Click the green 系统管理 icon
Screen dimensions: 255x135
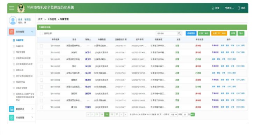12,118
